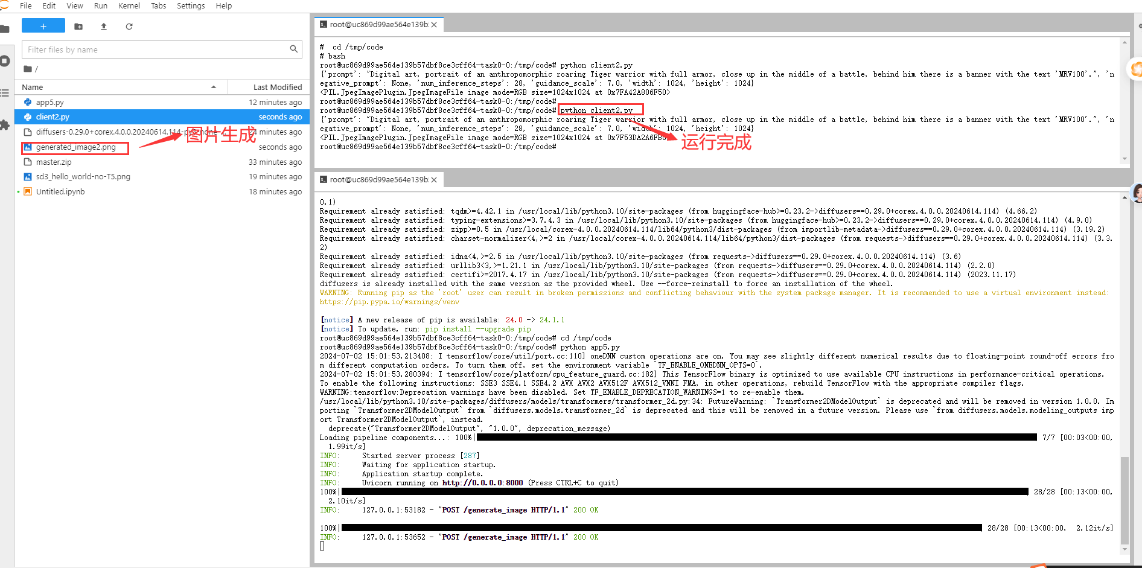This screenshot has height=568, width=1142.
Task: Click the http://0.0.0.0:8000 link in terminal
Action: pos(482,483)
